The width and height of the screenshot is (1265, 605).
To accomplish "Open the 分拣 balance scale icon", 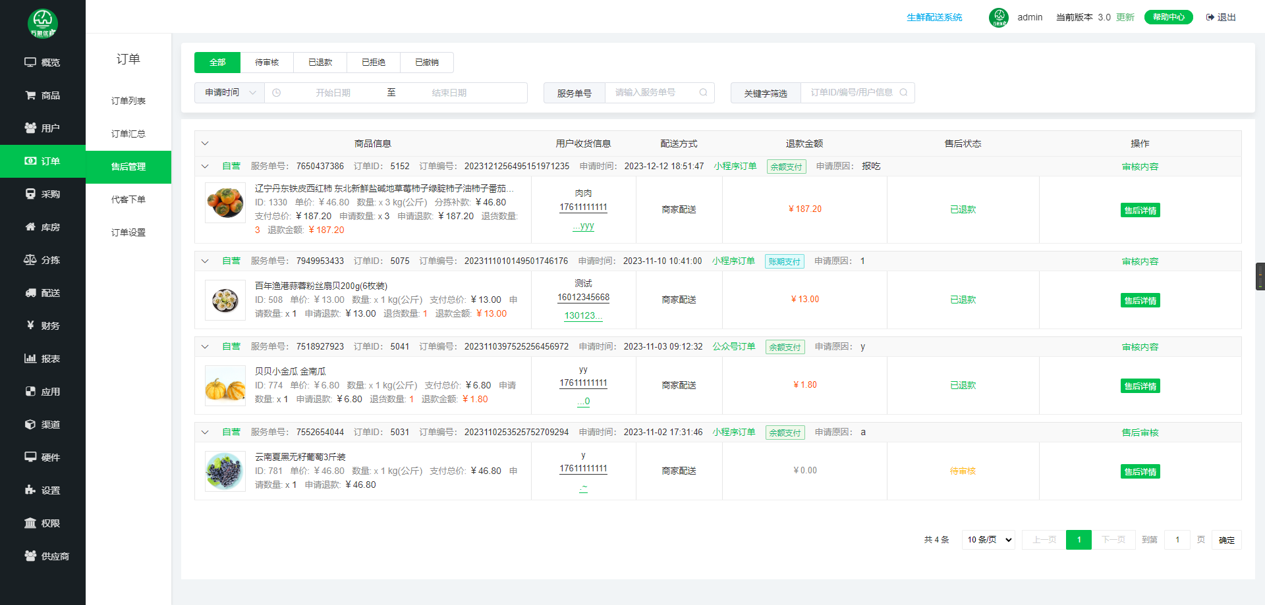I will tap(30, 259).
